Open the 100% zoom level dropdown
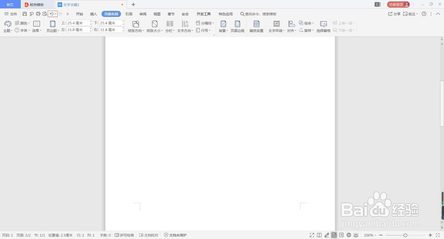 (370, 235)
